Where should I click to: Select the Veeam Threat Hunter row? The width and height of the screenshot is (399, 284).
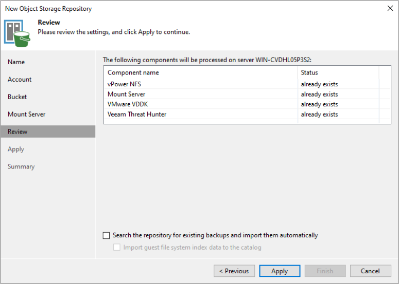point(247,114)
